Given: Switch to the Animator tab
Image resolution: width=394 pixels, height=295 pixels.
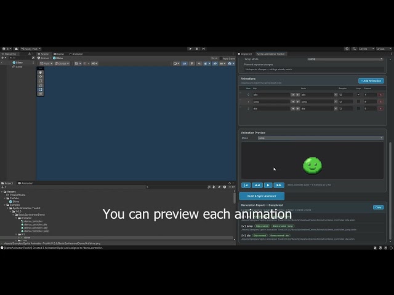Looking at the screenshot, I should 76,54.
